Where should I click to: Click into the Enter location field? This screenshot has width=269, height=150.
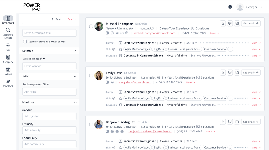click(x=49, y=66)
